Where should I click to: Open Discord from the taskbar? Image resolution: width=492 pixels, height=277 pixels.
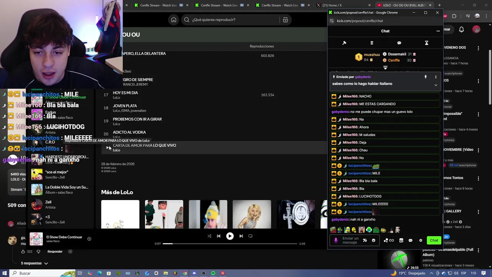tap(194, 273)
